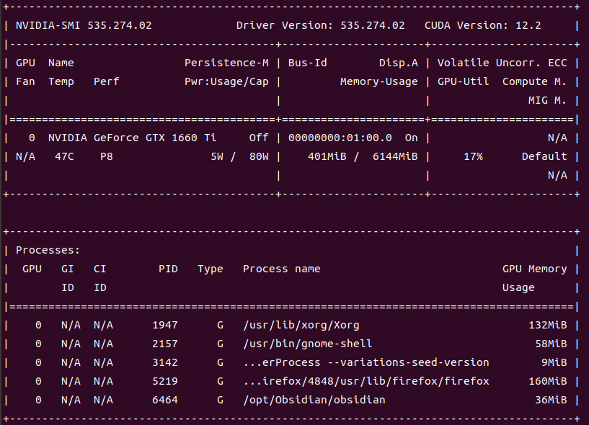Click the Bus-Id column header
Image resolution: width=589 pixels, height=425 pixels.
307,63
